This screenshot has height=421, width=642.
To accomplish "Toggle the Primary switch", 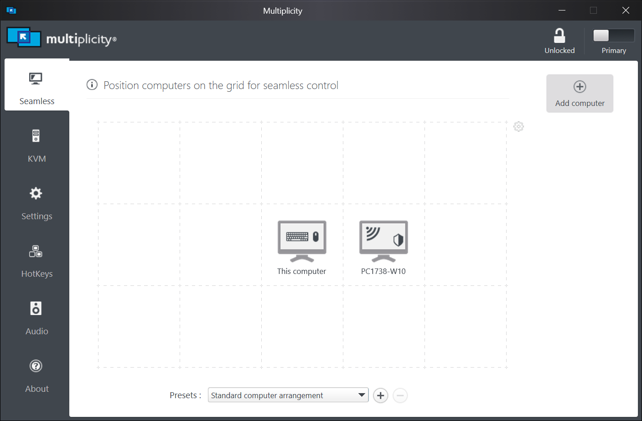I will click(614, 35).
